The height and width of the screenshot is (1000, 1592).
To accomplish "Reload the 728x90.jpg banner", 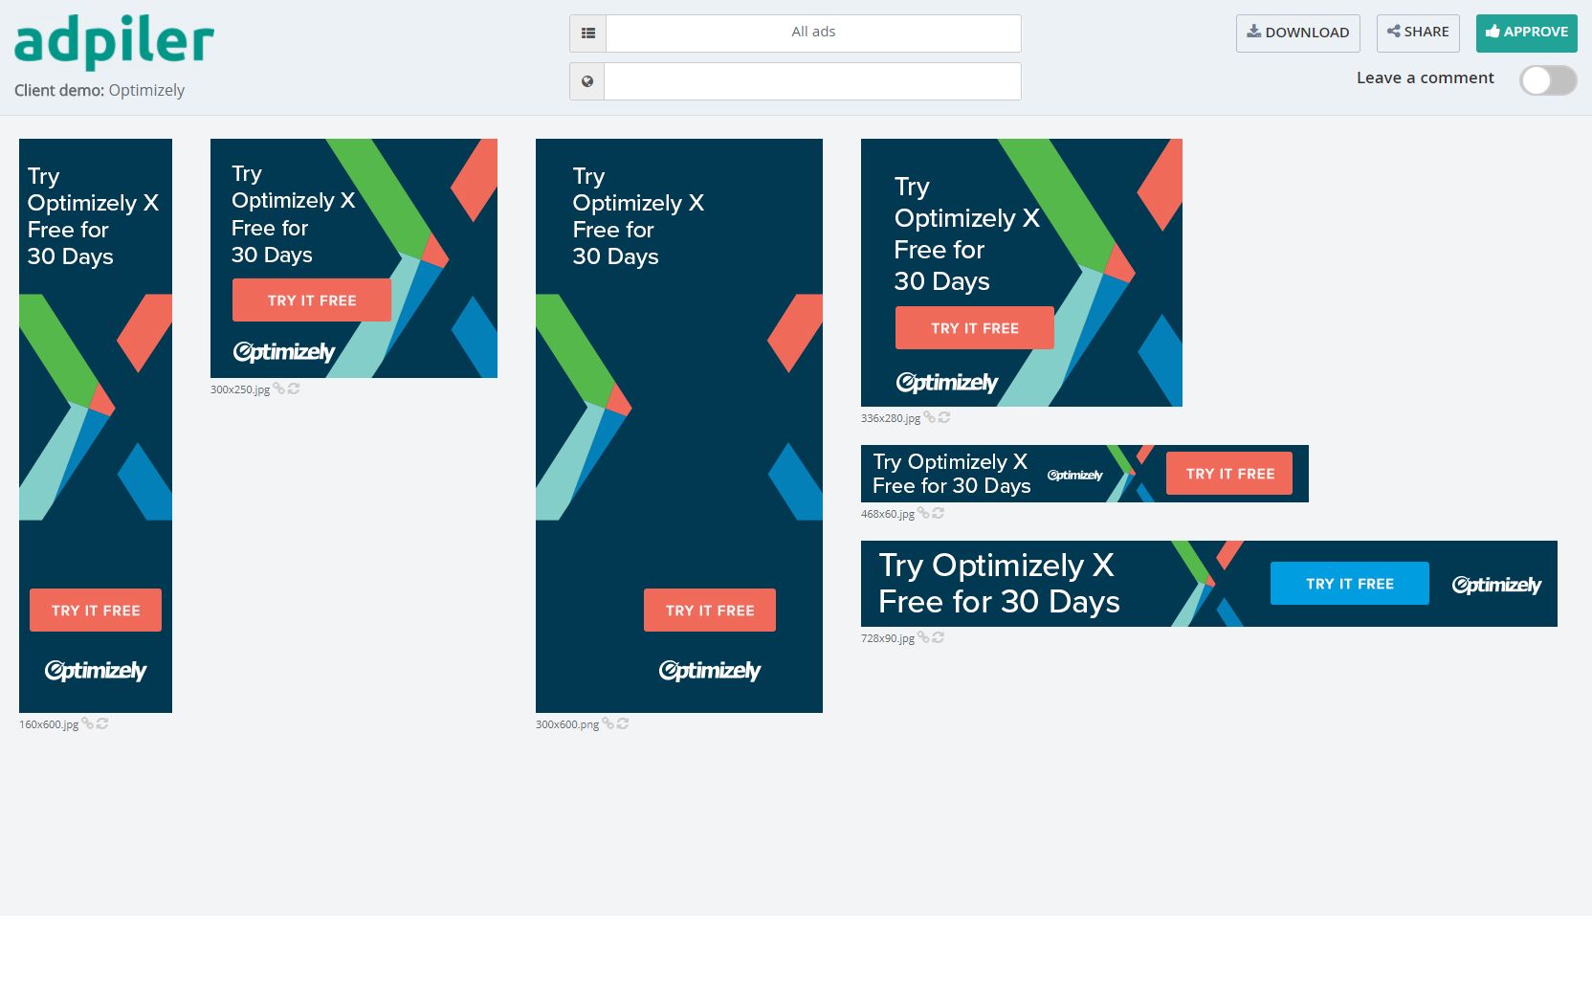I will coord(938,638).
